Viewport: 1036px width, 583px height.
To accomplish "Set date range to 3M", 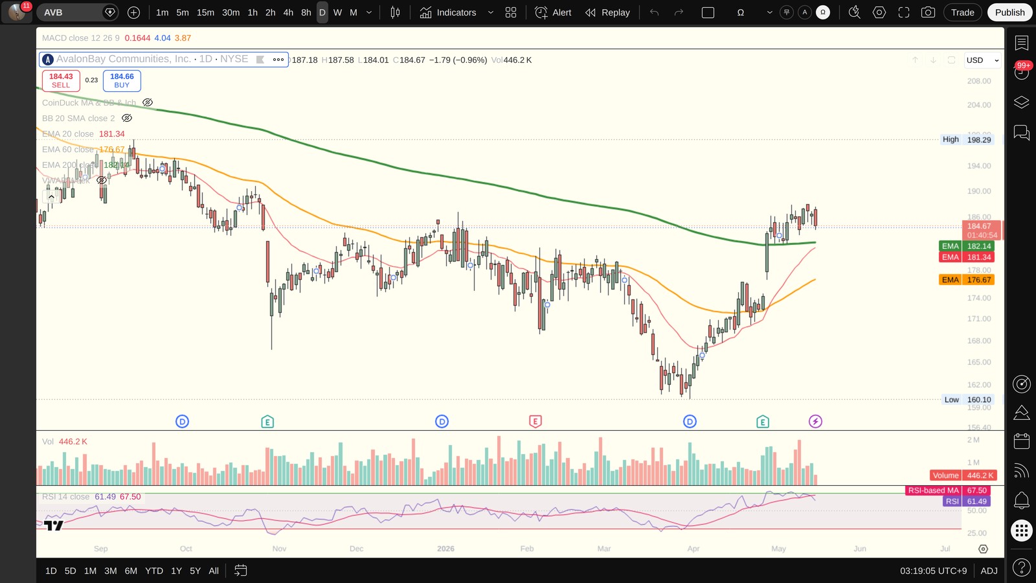I will click(111, 571).
